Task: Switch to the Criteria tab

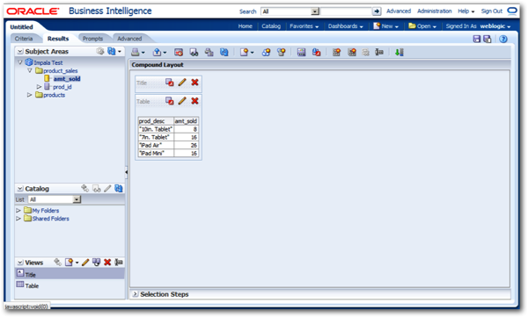Action: pos(24,39)
